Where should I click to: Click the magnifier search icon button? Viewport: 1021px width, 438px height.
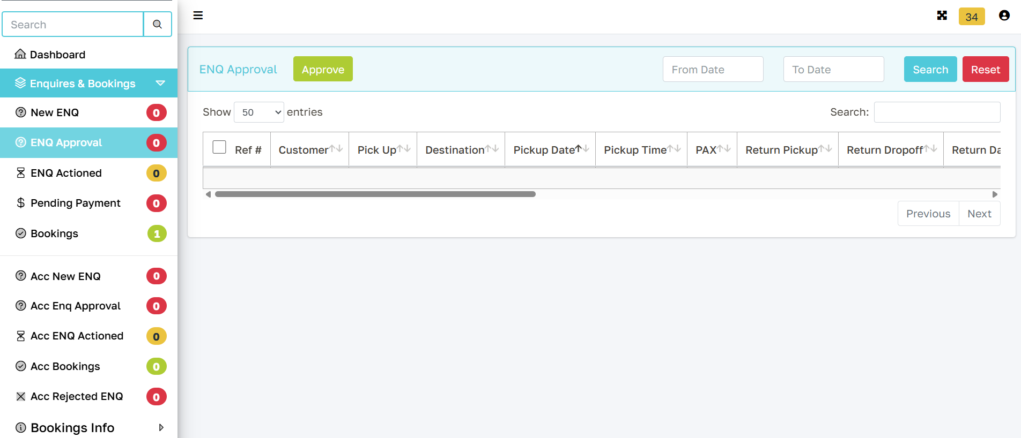[x=157, y=24]
